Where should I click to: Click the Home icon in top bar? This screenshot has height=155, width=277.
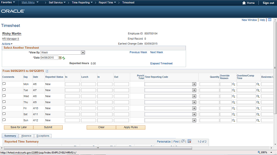tap(244, 3)
